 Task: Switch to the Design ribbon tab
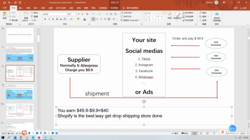36,8
